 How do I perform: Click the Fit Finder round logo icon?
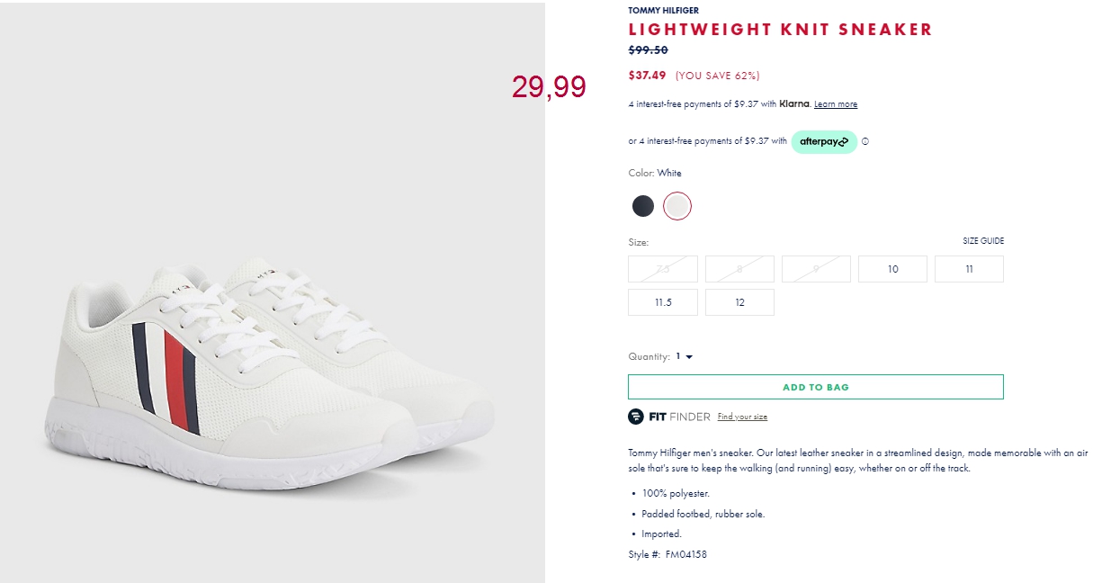tap(636, 417)
